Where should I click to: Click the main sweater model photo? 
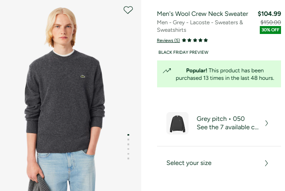tap(66, 101)
